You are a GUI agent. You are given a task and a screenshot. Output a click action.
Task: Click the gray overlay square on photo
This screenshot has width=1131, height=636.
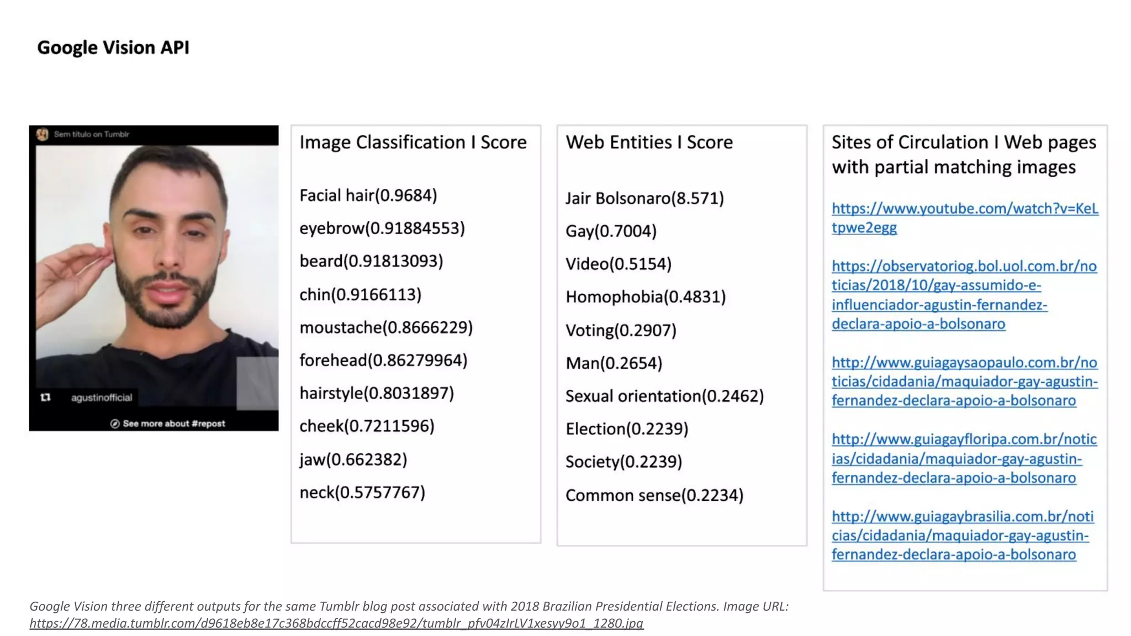257,383
